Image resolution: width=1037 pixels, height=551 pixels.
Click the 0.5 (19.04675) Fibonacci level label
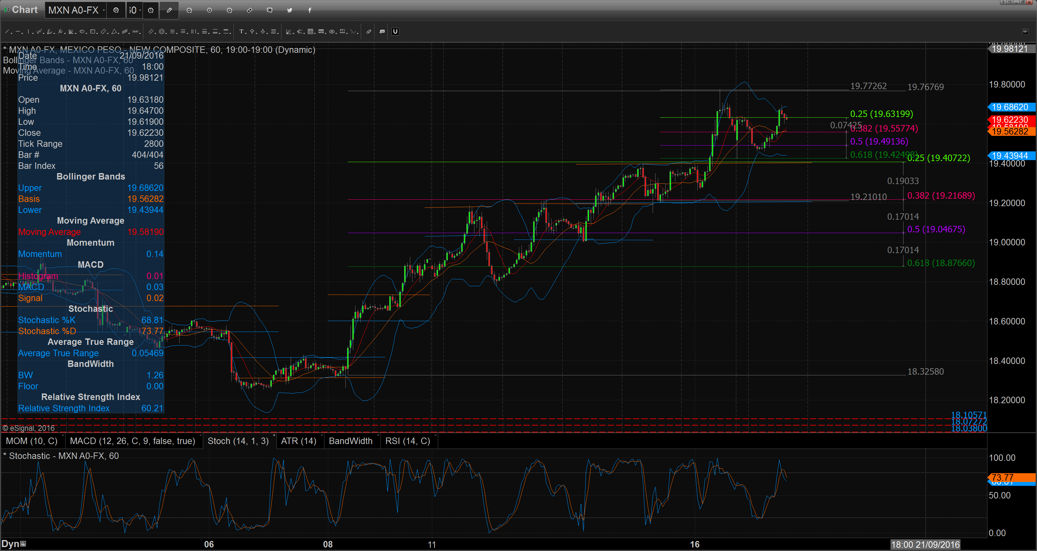tap(936, 229)
